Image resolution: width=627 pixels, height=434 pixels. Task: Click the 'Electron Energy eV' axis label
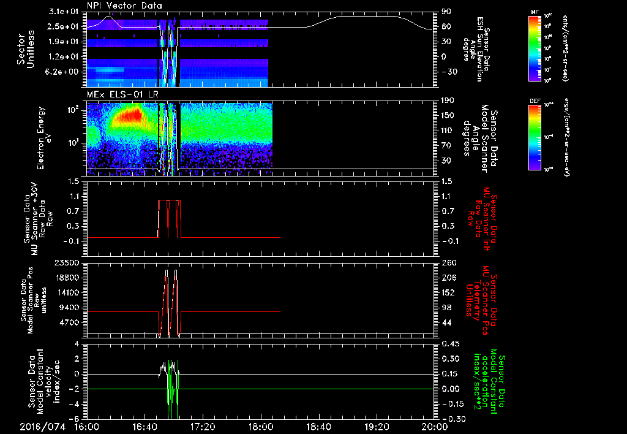click(45, 138)
